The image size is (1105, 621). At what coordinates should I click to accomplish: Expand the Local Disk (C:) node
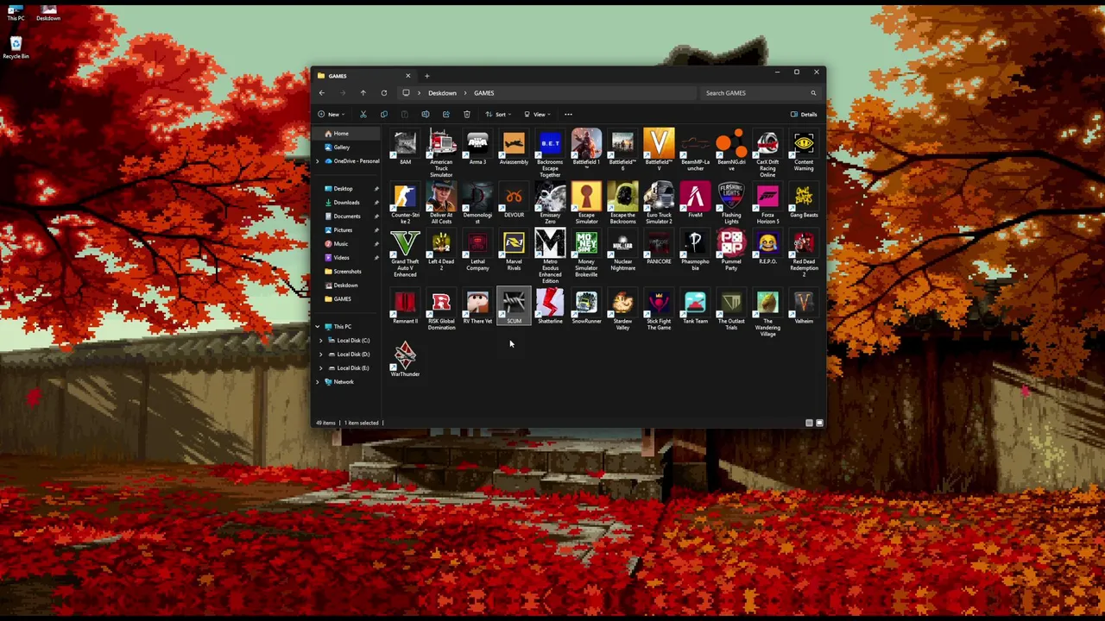click(x=321, y=341)
